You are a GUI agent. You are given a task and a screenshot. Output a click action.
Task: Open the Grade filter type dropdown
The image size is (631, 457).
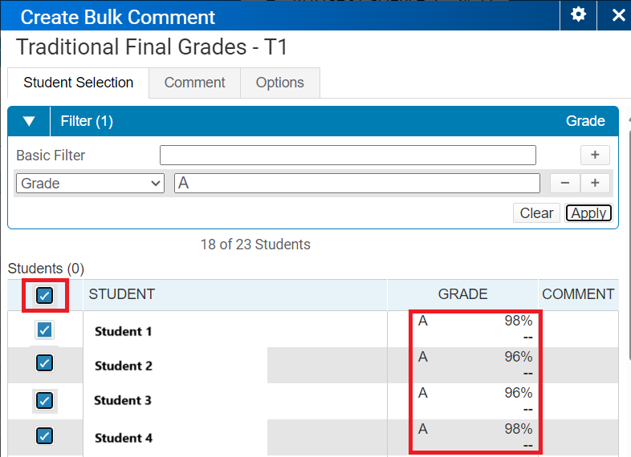[90, 184]
